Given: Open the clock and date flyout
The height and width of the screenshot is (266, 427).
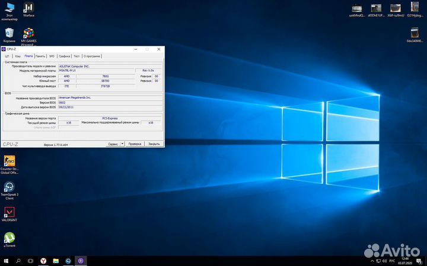Looking at the screenshot, I should (x=405, y=261).
